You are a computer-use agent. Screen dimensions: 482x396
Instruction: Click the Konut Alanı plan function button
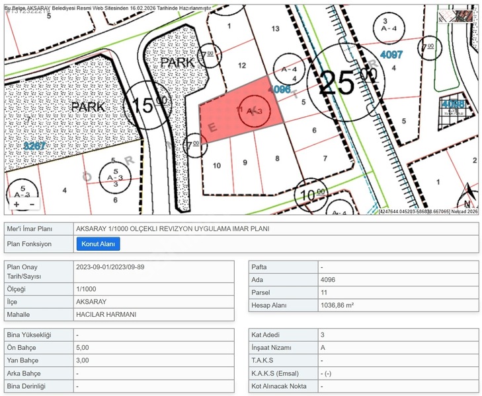point(98,244)
